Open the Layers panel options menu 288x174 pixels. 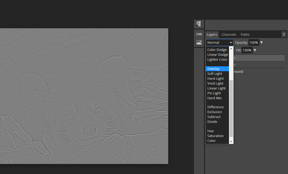click(x=284, y=34)
